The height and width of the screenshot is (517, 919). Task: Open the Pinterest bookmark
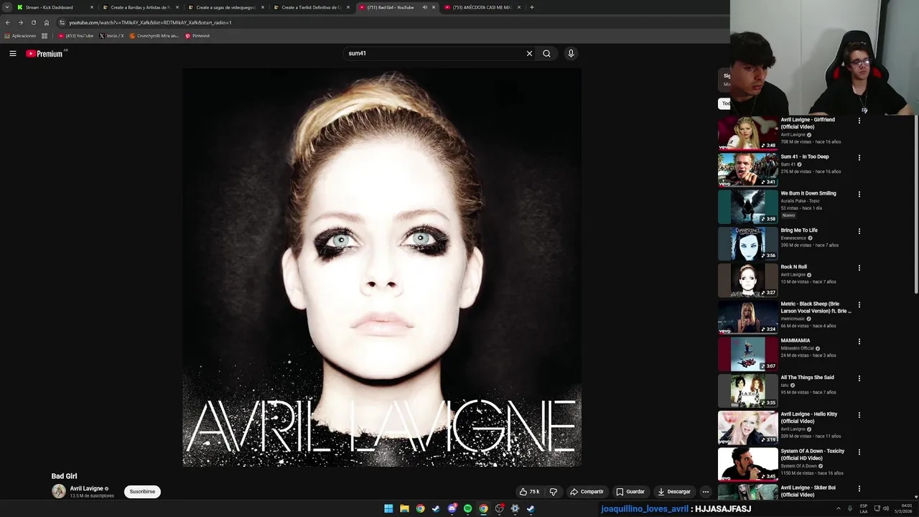tap(197, 36)
